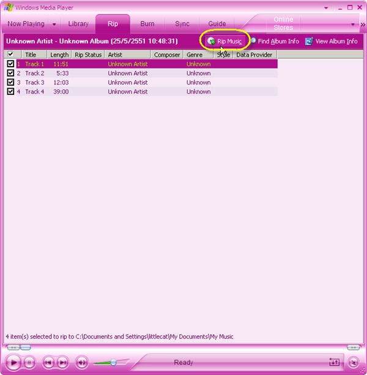The height and width of the screenshot is (375, 367).
Task: Uncheck the Track 3 checkbox
Action: coord(10,82)
